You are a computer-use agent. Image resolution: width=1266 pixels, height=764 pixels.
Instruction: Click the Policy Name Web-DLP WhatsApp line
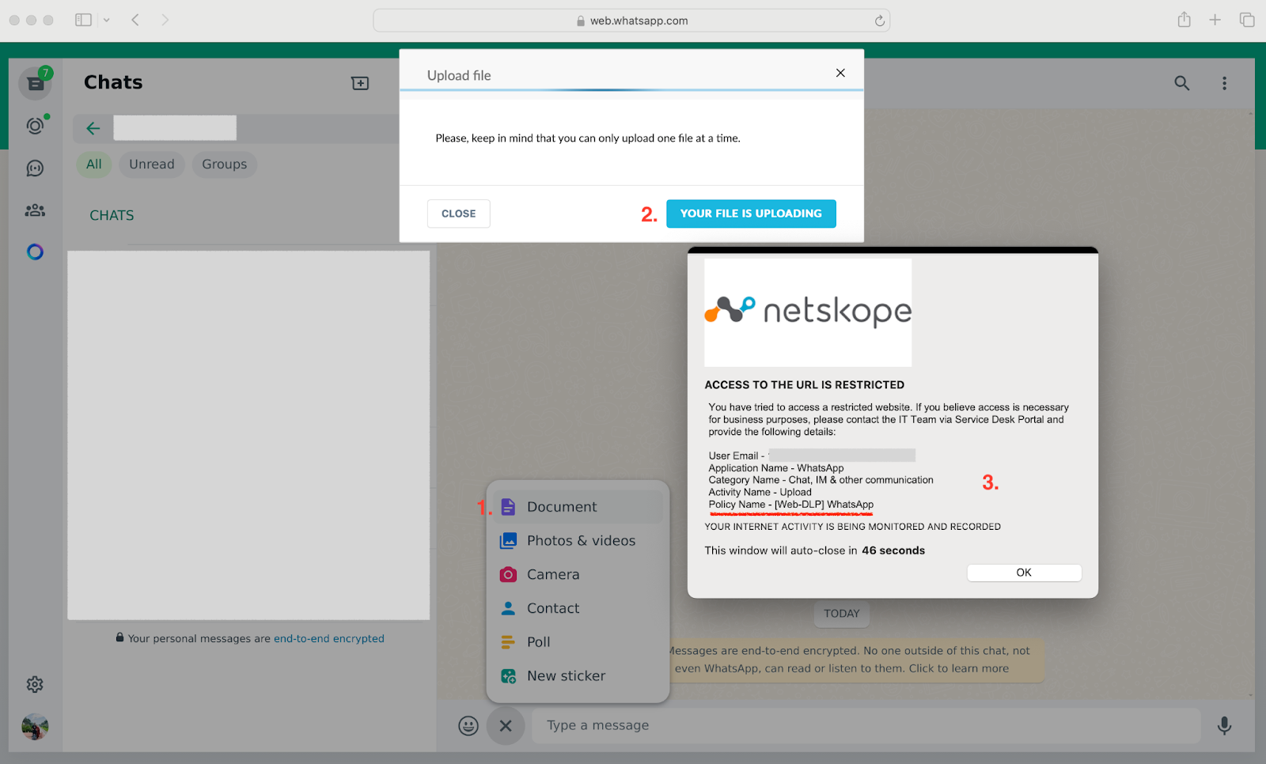pyautogui.click(x=791, y=505)
